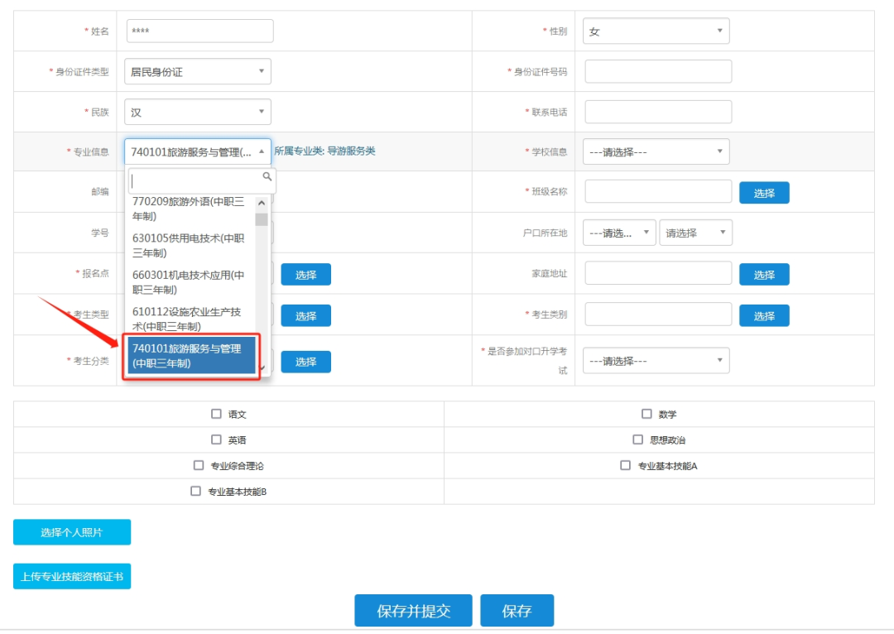Check the 思想政治 checkbox
This screenshot has width=894, height=634.
point(638,439)
